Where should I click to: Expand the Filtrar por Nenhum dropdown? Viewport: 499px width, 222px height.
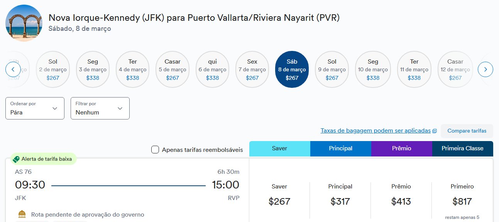point(100,108)
